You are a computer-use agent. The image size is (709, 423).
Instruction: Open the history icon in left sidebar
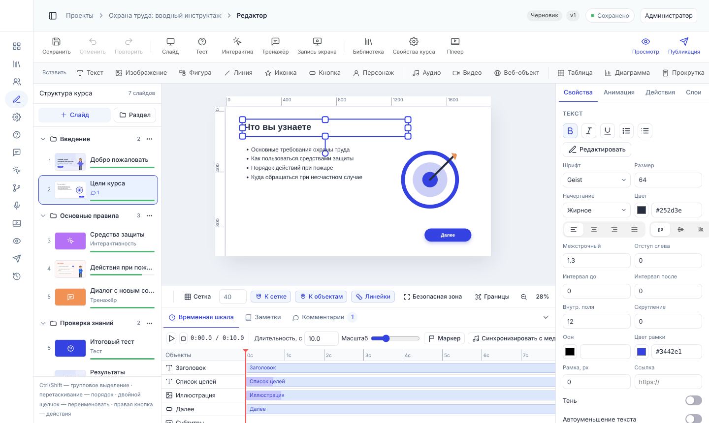point(17,276)
